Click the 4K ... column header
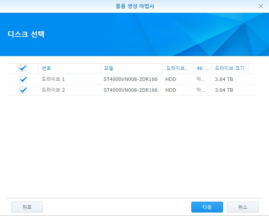Image resolution: width=269 pixels, height=216 pixels. click(x=203, y=69)
